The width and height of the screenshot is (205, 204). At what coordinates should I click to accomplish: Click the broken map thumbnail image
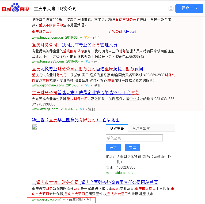pos(35,127)
